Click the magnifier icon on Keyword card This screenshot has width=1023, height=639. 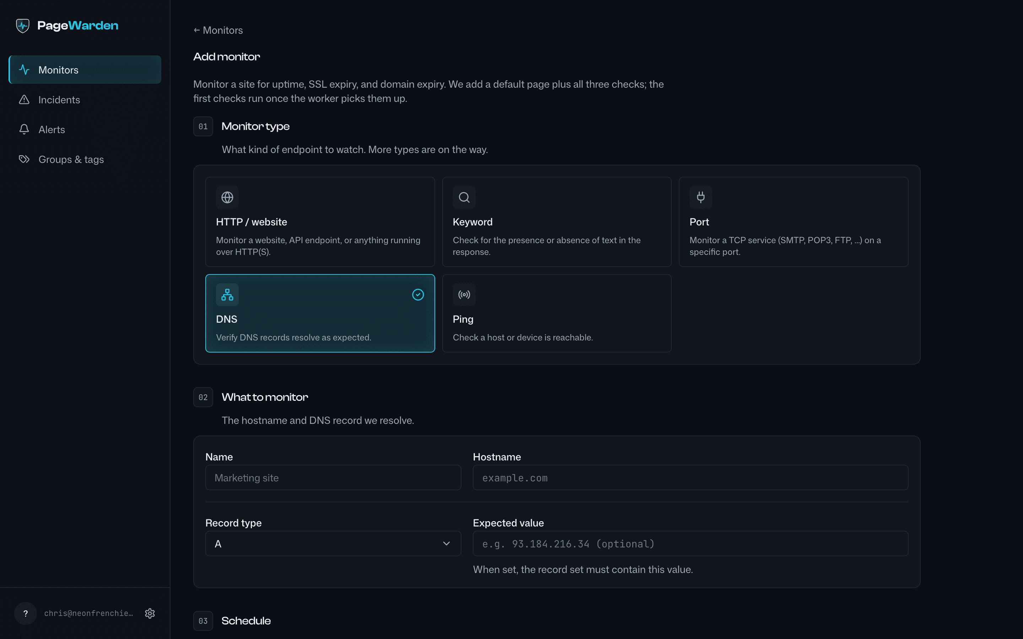click(x=464, y=197)
